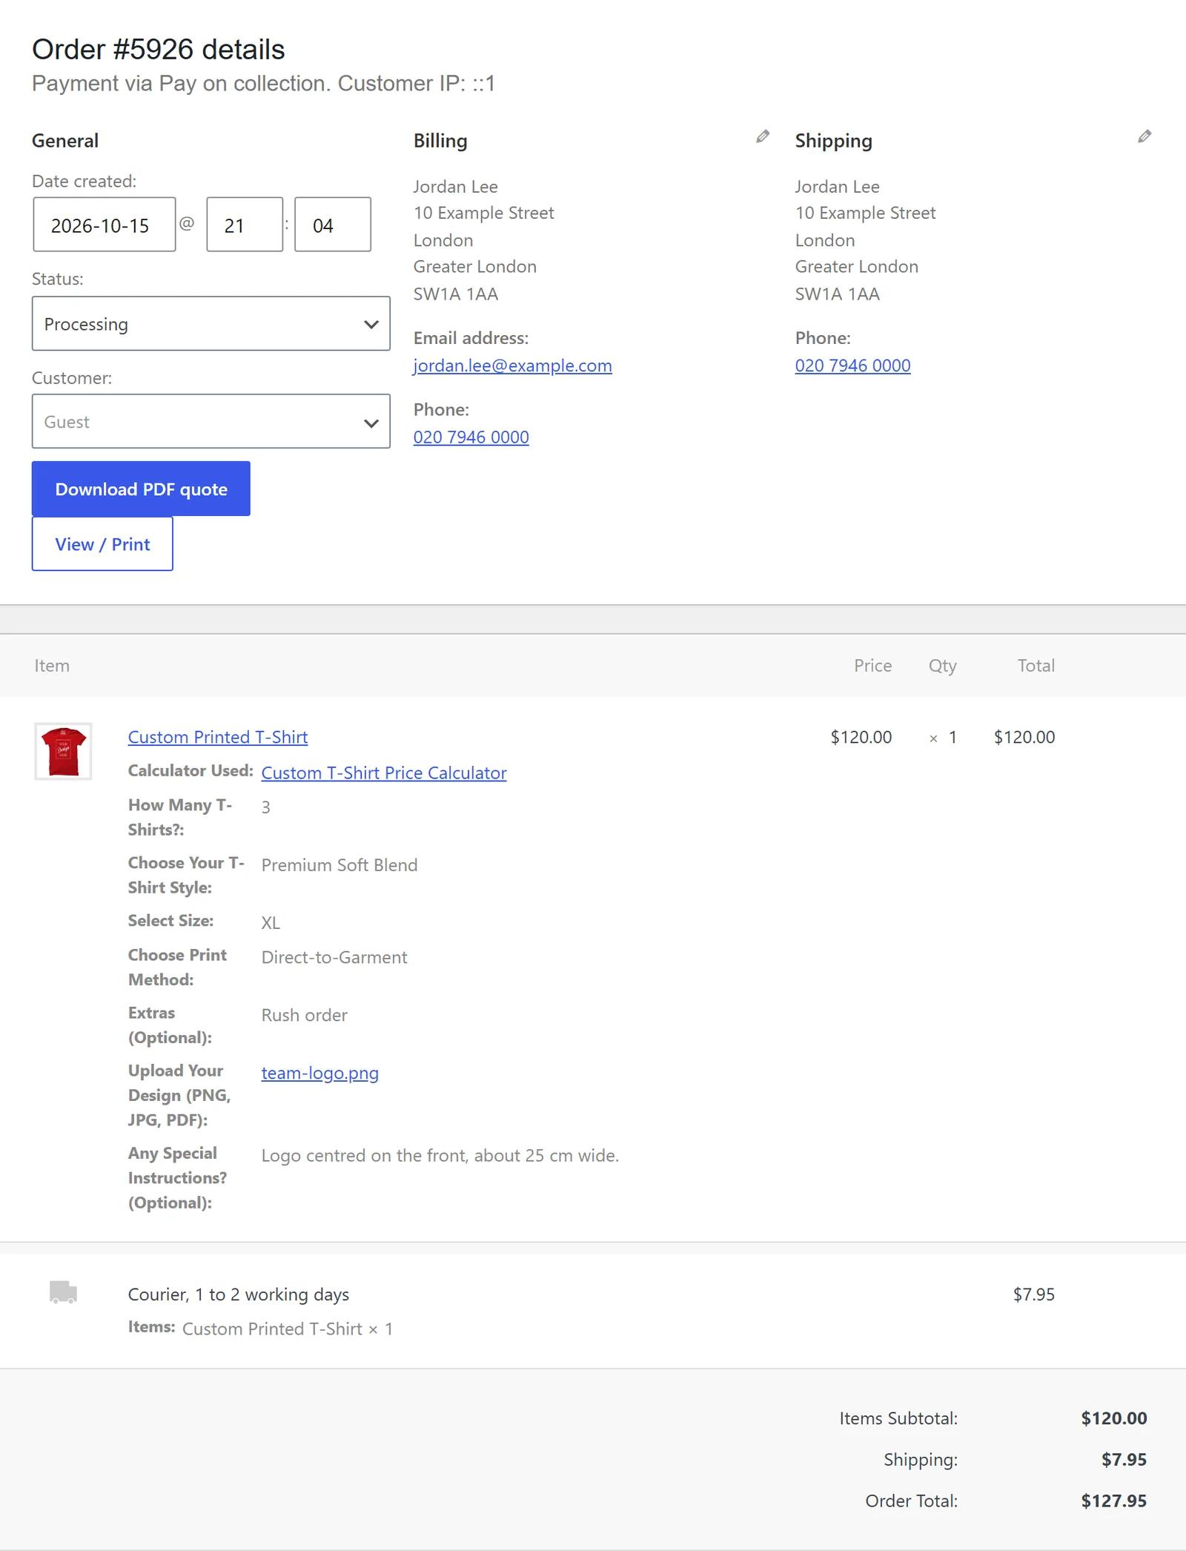Click the Shipping summary amount $7.95 in totals

[1124, 1460]
